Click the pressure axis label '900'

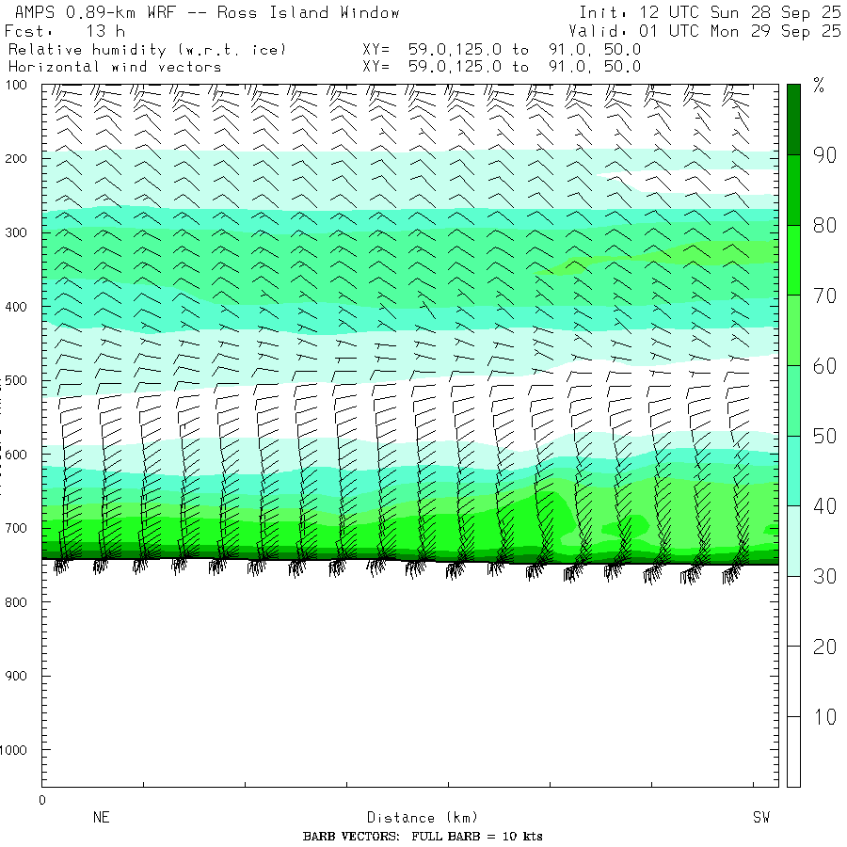[16, 677]
